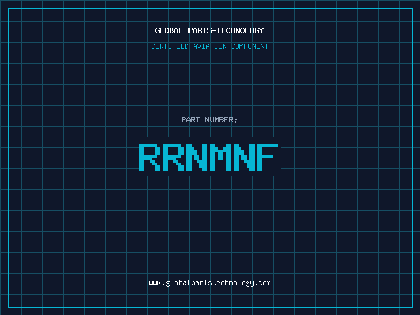Click the second R of the part number
Image resolution: width=420 pixels, height=315 pixels.
coord(173,157)
